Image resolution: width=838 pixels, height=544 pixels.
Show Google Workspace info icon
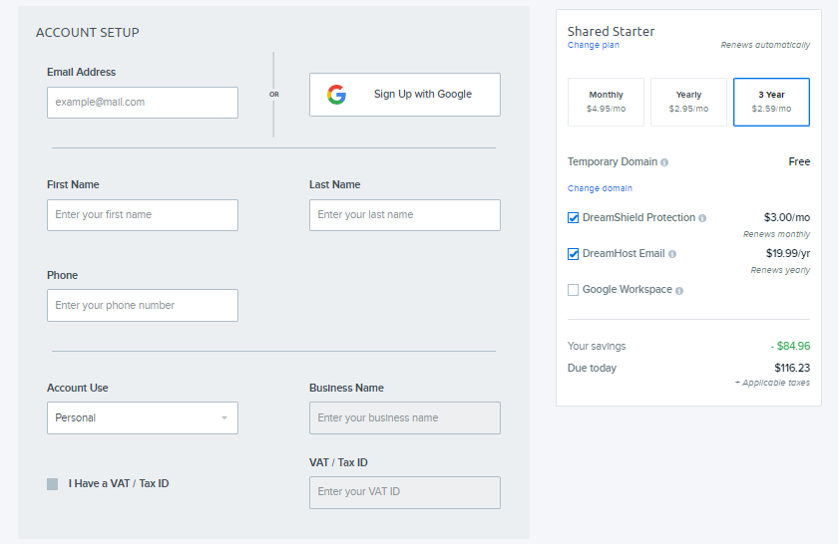pos(679,290)
